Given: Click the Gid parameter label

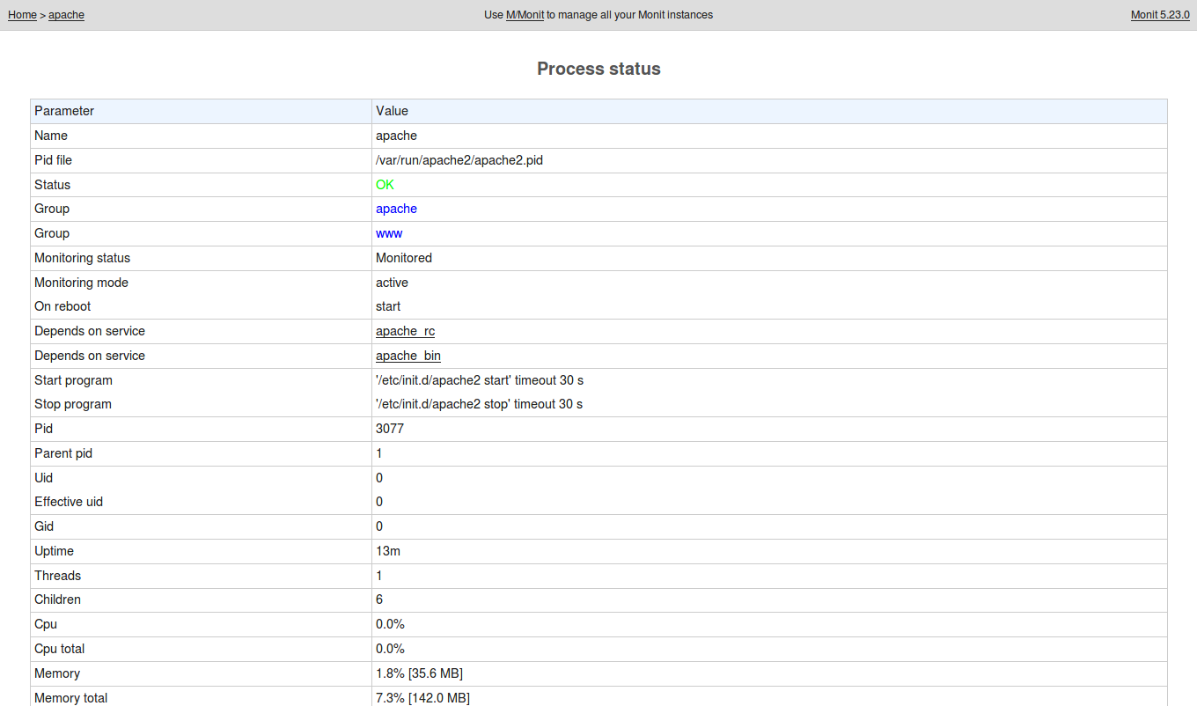Looking at the screenshot, I should pyautogui.click(x=44, y=526).
